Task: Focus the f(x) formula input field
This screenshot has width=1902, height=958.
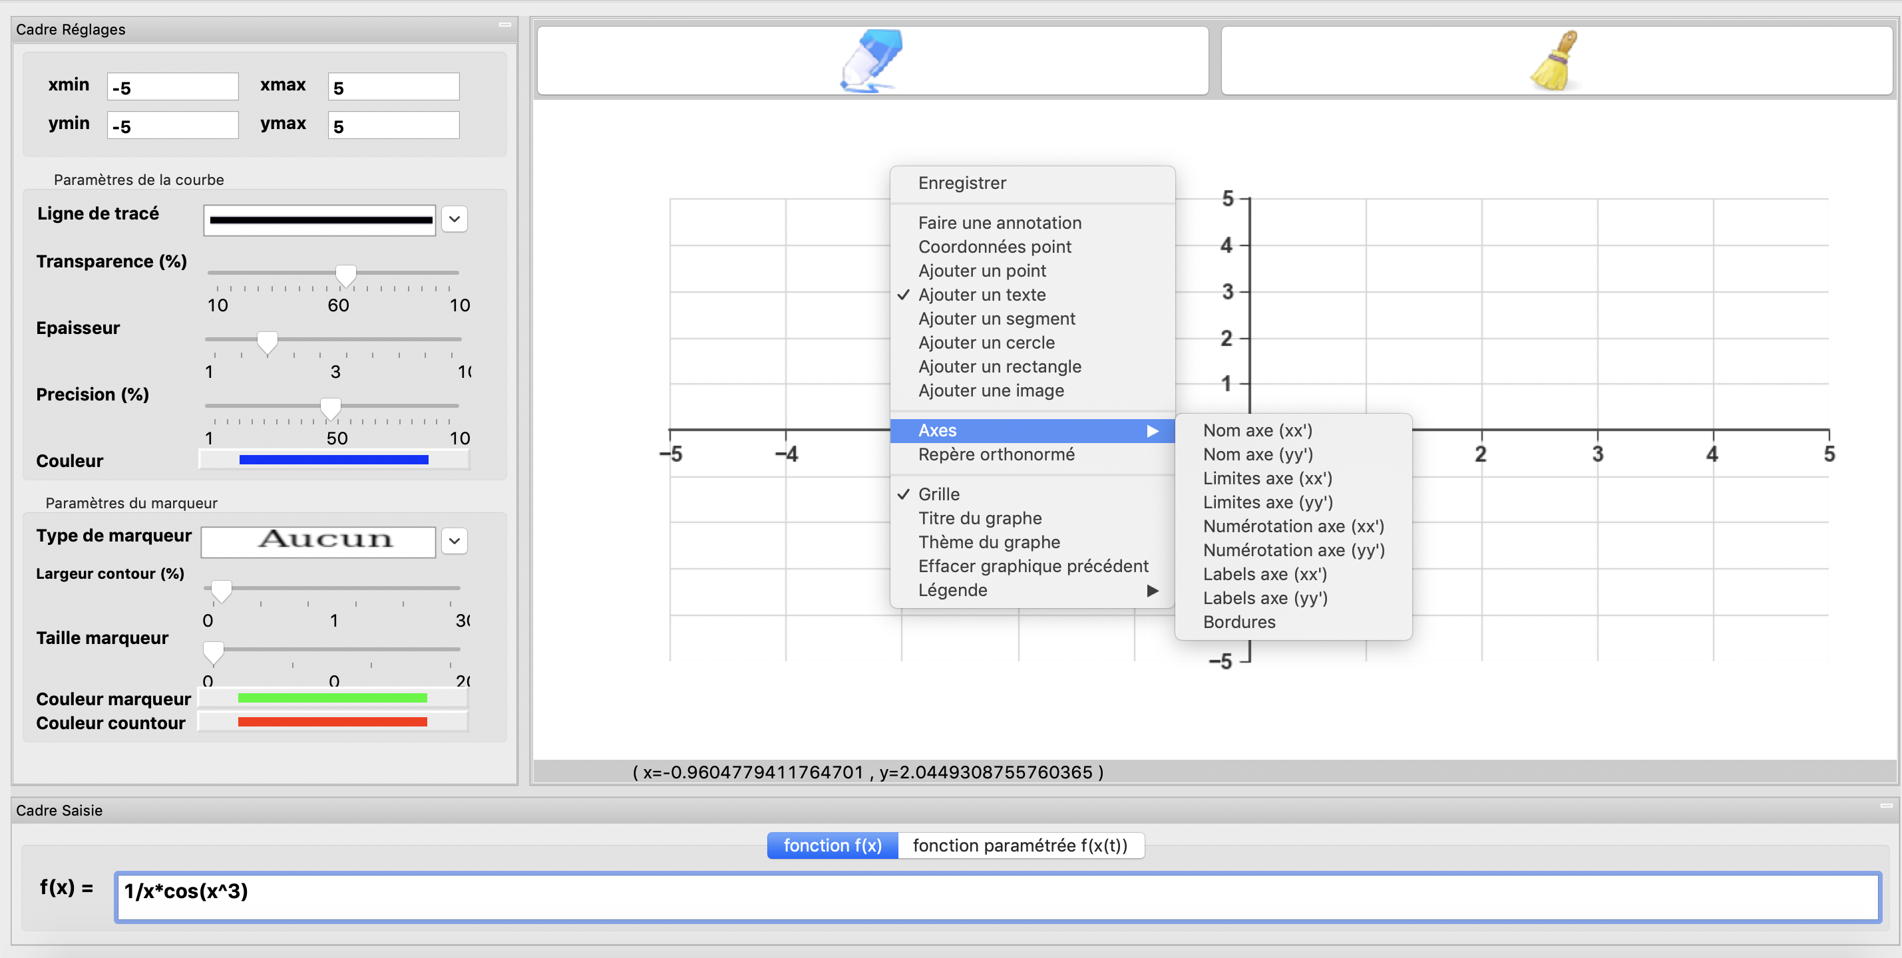Action: pyautogui.click(x=998, y=897)
